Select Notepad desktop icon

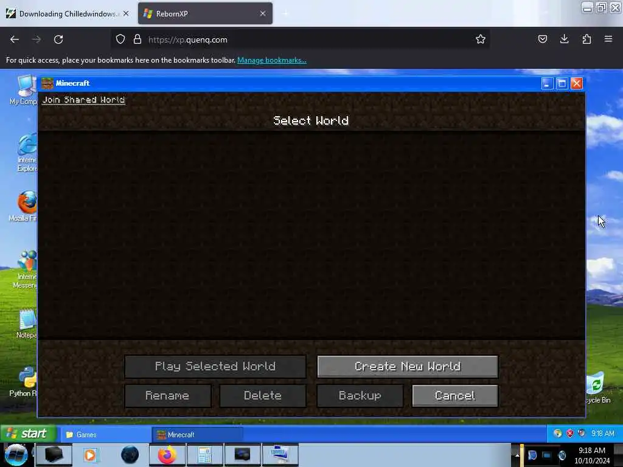tap(26, 325)
